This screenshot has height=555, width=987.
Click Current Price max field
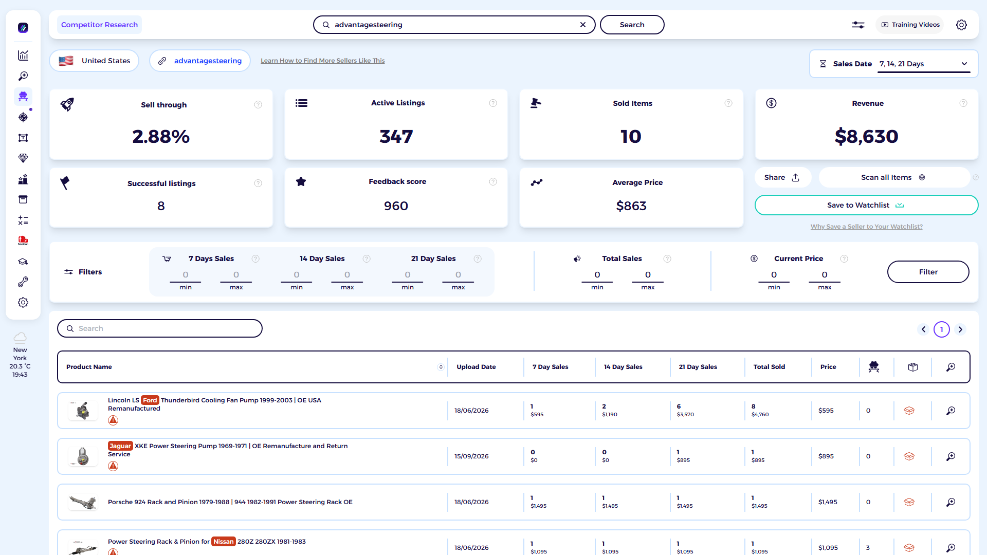825,275
